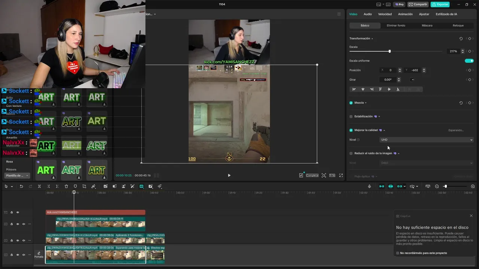Play the preview video
This screenshot has width=479, height=269.
pyautogui.click(x=229, y=175)
